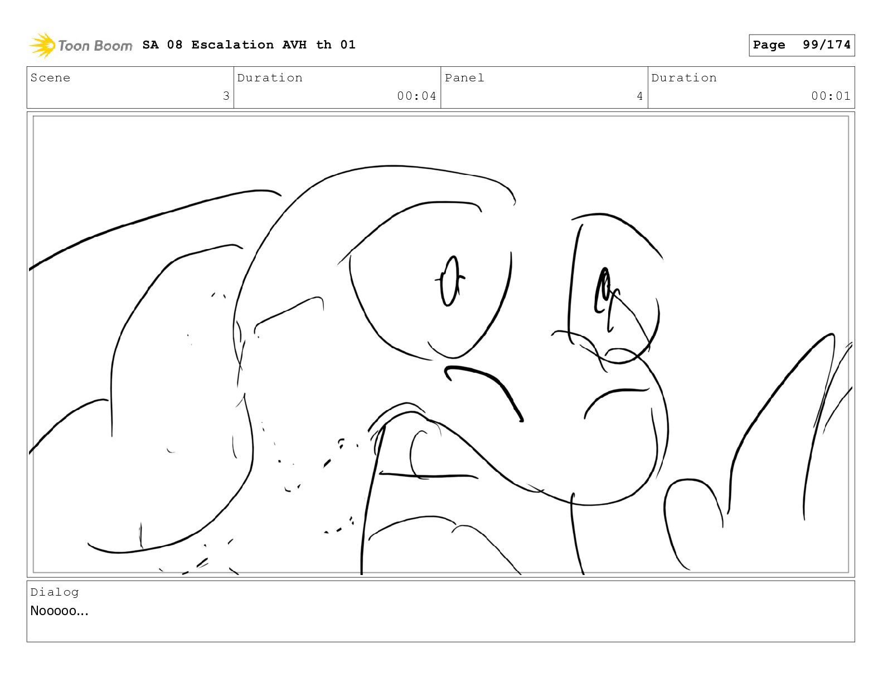Image resolution: width=883 pixels, height=682 pixels.
Task: Click the storyboard sketch panel image
Action: 440,344
